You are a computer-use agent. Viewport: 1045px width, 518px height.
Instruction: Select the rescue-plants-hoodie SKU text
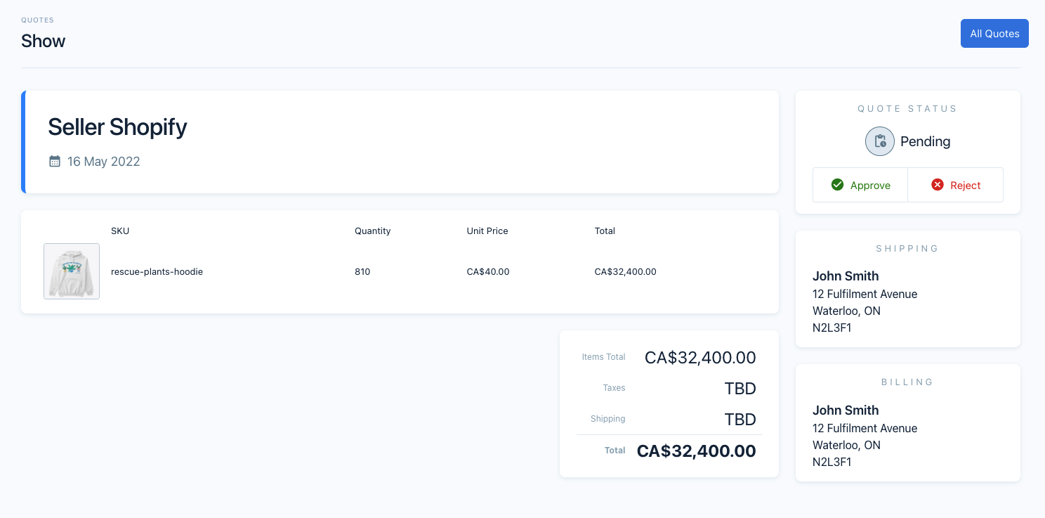[157, 271]
